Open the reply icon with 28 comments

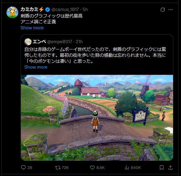(x=23, y=167)
